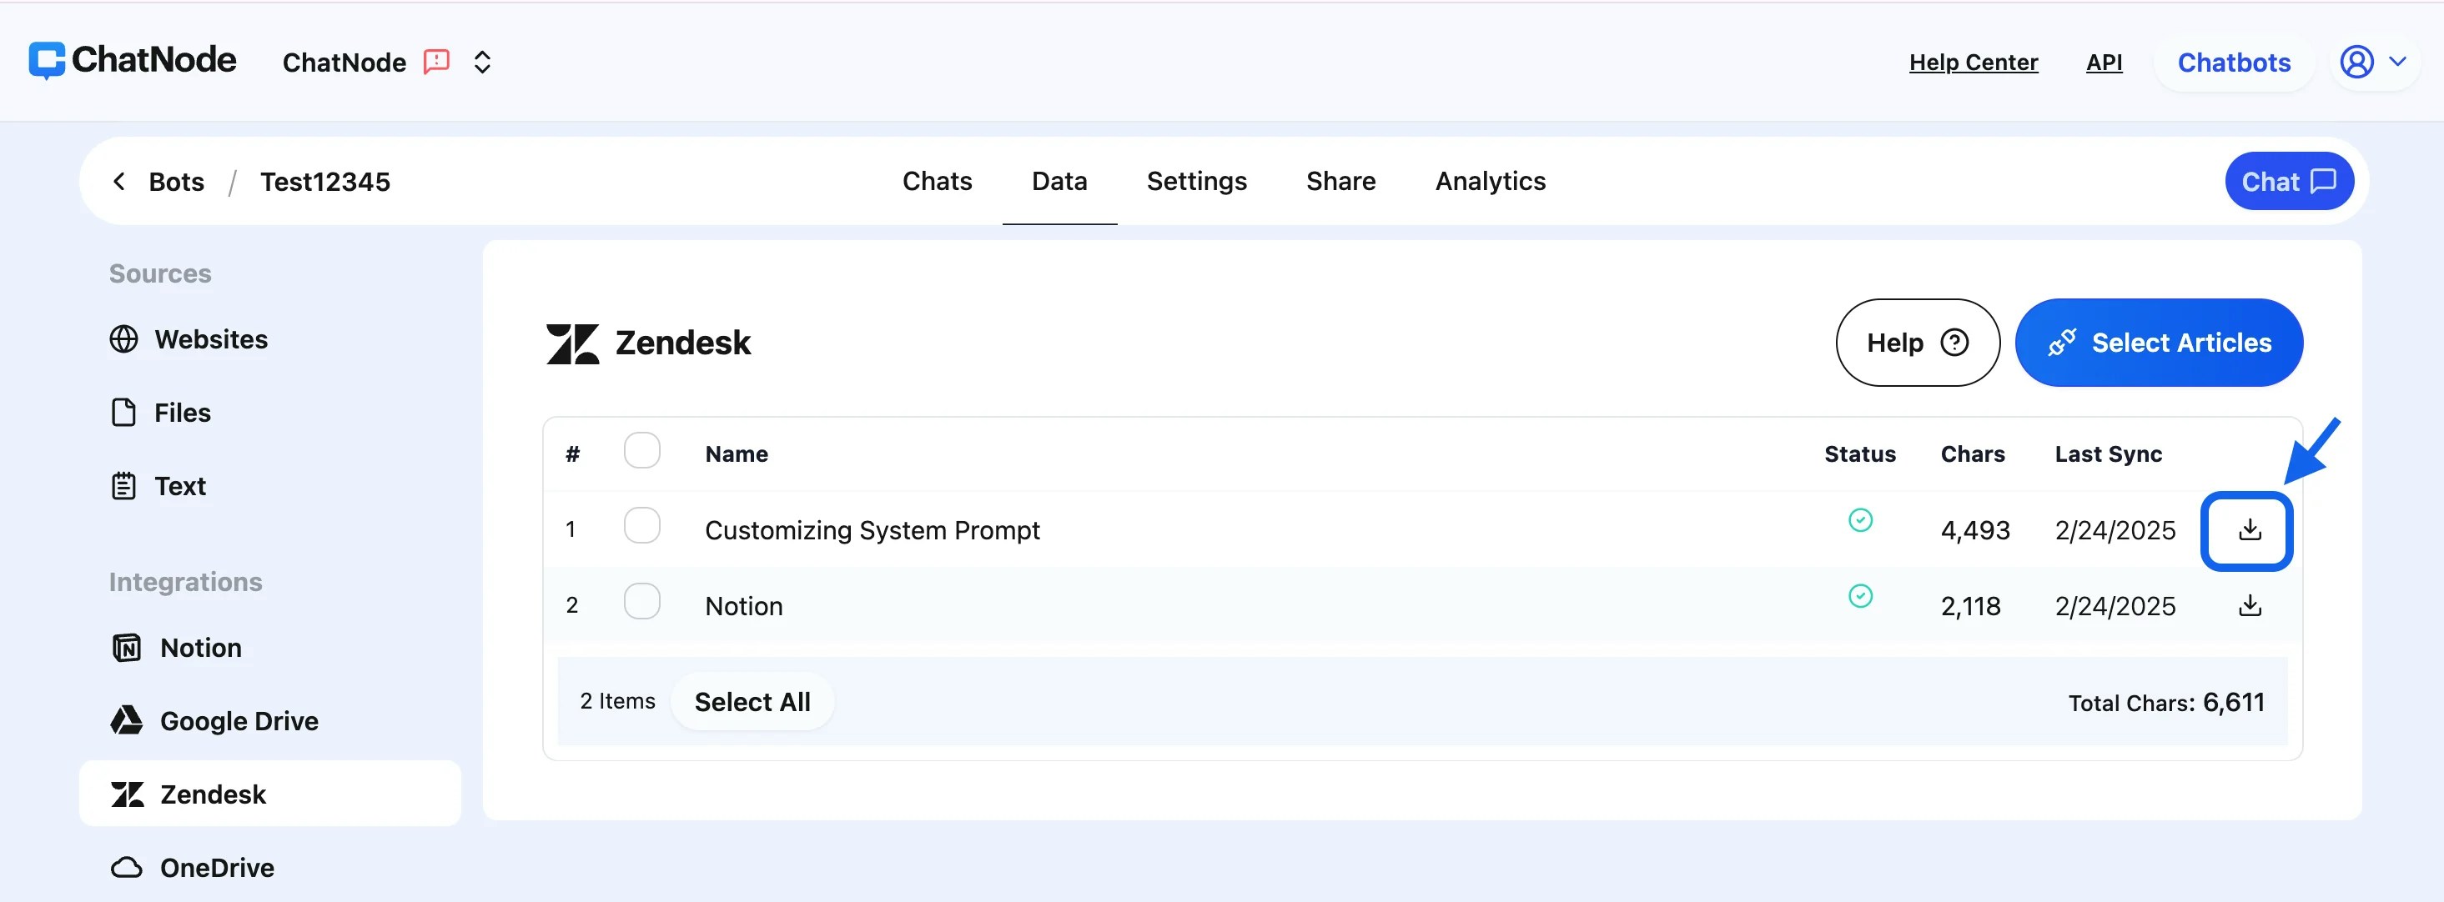Check the Notion row checkbox
2444x902 pixels.
point(642,600)
